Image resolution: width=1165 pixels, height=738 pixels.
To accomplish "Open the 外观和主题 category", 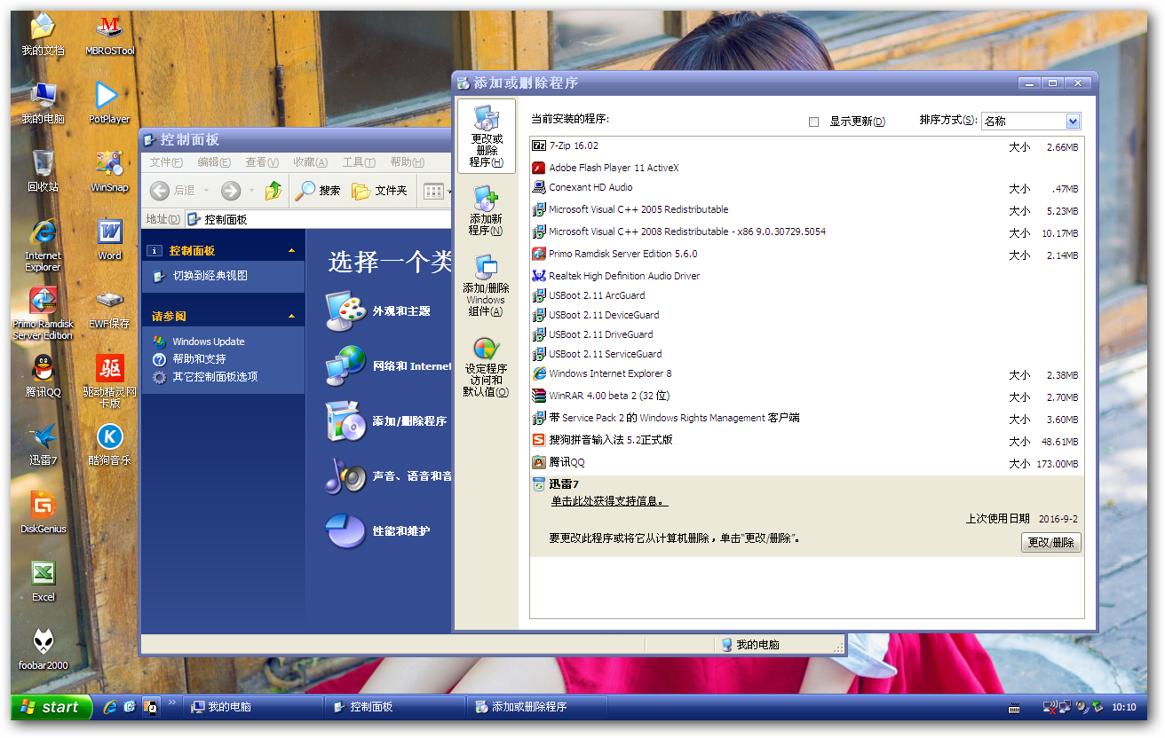I will [378, 311].
